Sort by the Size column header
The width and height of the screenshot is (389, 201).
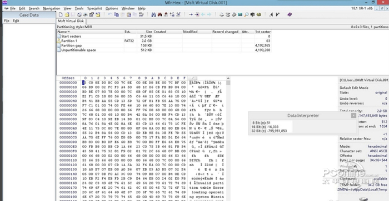(x=145, y=32)
